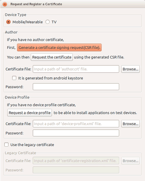Select the TV device type
This screenshot has height=181, width=145.
(x=48, y=22)
